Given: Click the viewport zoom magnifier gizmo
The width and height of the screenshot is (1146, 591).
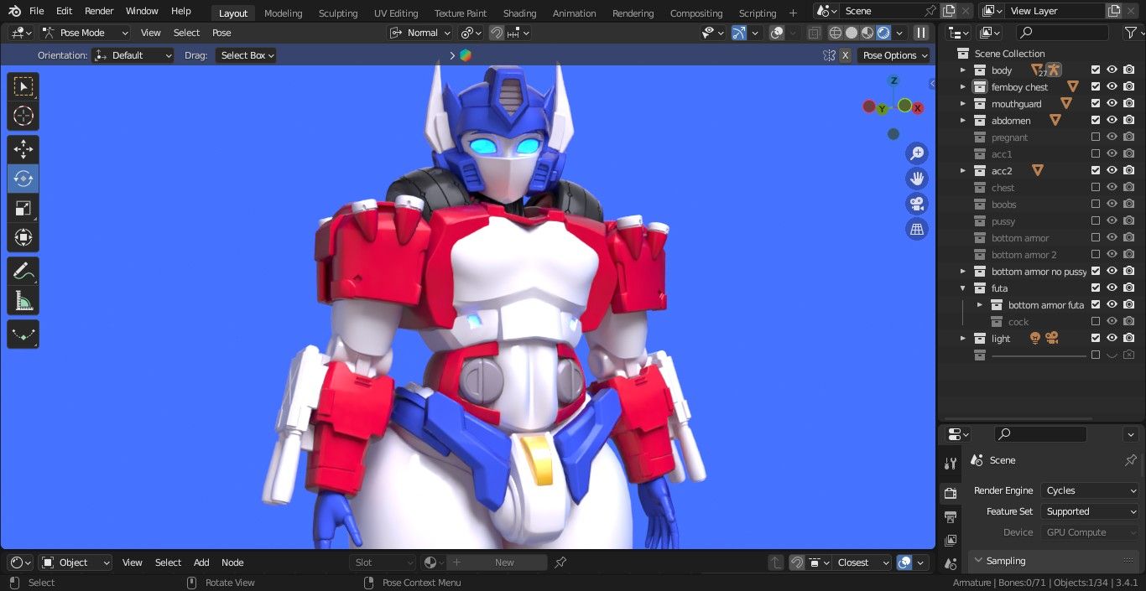Looking at the screenshot, I should pyautogui.click(x=917, y=153).
